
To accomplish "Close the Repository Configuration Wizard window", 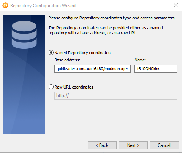I will [x=176, y=5].
